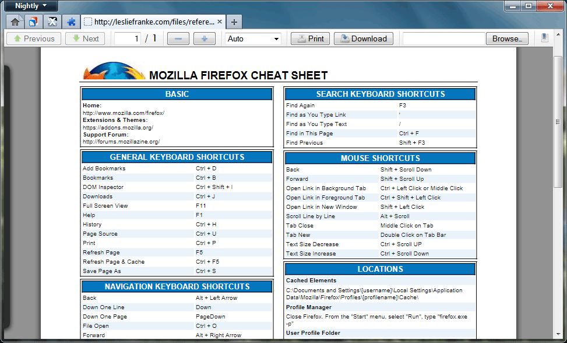Close the lesliefranke.com tab
Image resolution: width=567 pixels, height=343 pixels.
pyautogui.click(x=220, y=22)
